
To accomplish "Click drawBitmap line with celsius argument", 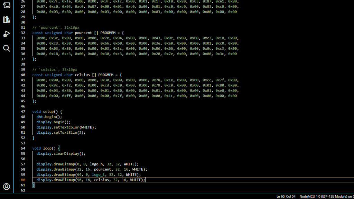I will (x=91, y=180).
